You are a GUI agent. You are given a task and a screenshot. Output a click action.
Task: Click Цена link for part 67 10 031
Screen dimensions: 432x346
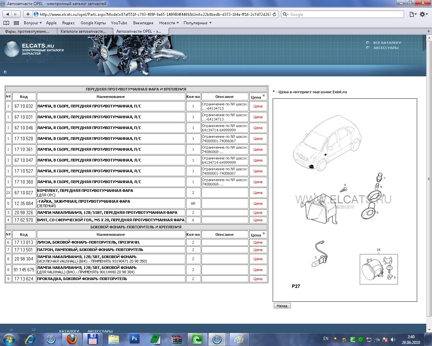pyautogui.click(x=258, y=117)
